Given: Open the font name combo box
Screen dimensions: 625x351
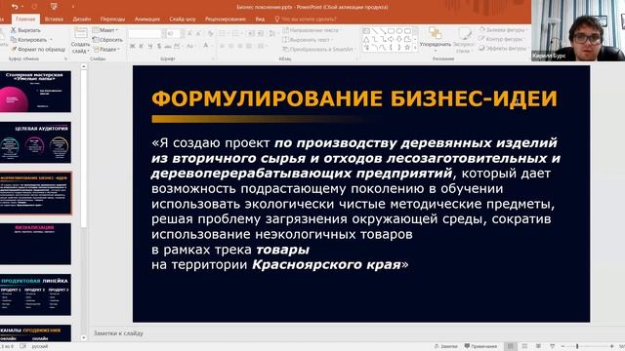Looking at the screenshot, I should pos(146,34).
